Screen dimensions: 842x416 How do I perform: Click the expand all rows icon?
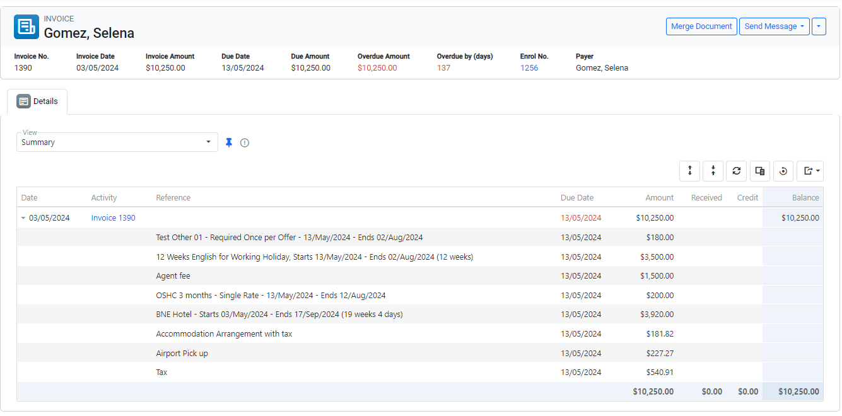pyautogui.click(x=689, y=171)
